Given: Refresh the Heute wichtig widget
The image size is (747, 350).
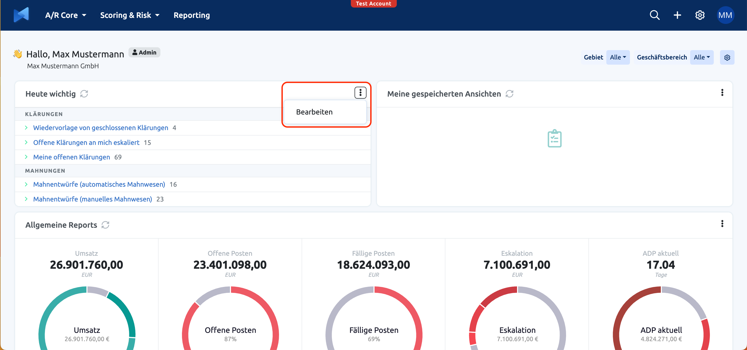Looking at the screenshot, I should point(84,94).
